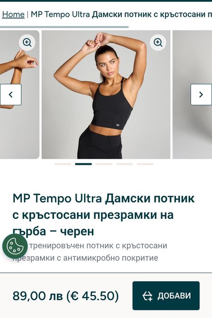Select the fourth carousel indicator
Image resolution: width=212 pixels, height=318 pixels.
tap(125, 164)
